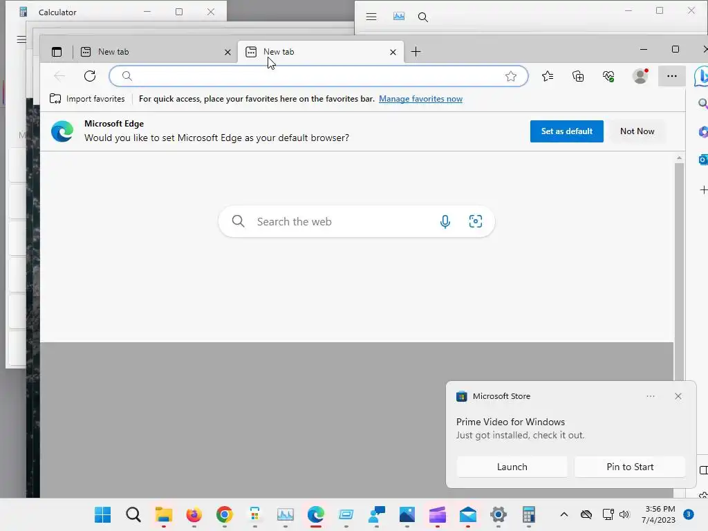
Task: Open Browser essentials heart icon
Action: [608, 76]
